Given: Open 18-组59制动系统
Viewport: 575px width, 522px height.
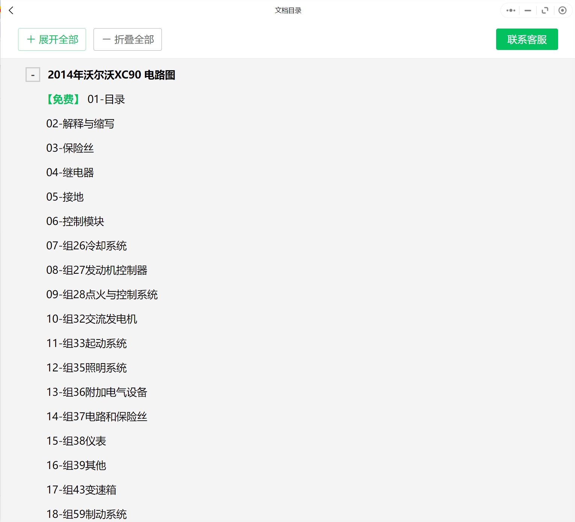Looking at the screenshot, I should pos(86,514).
